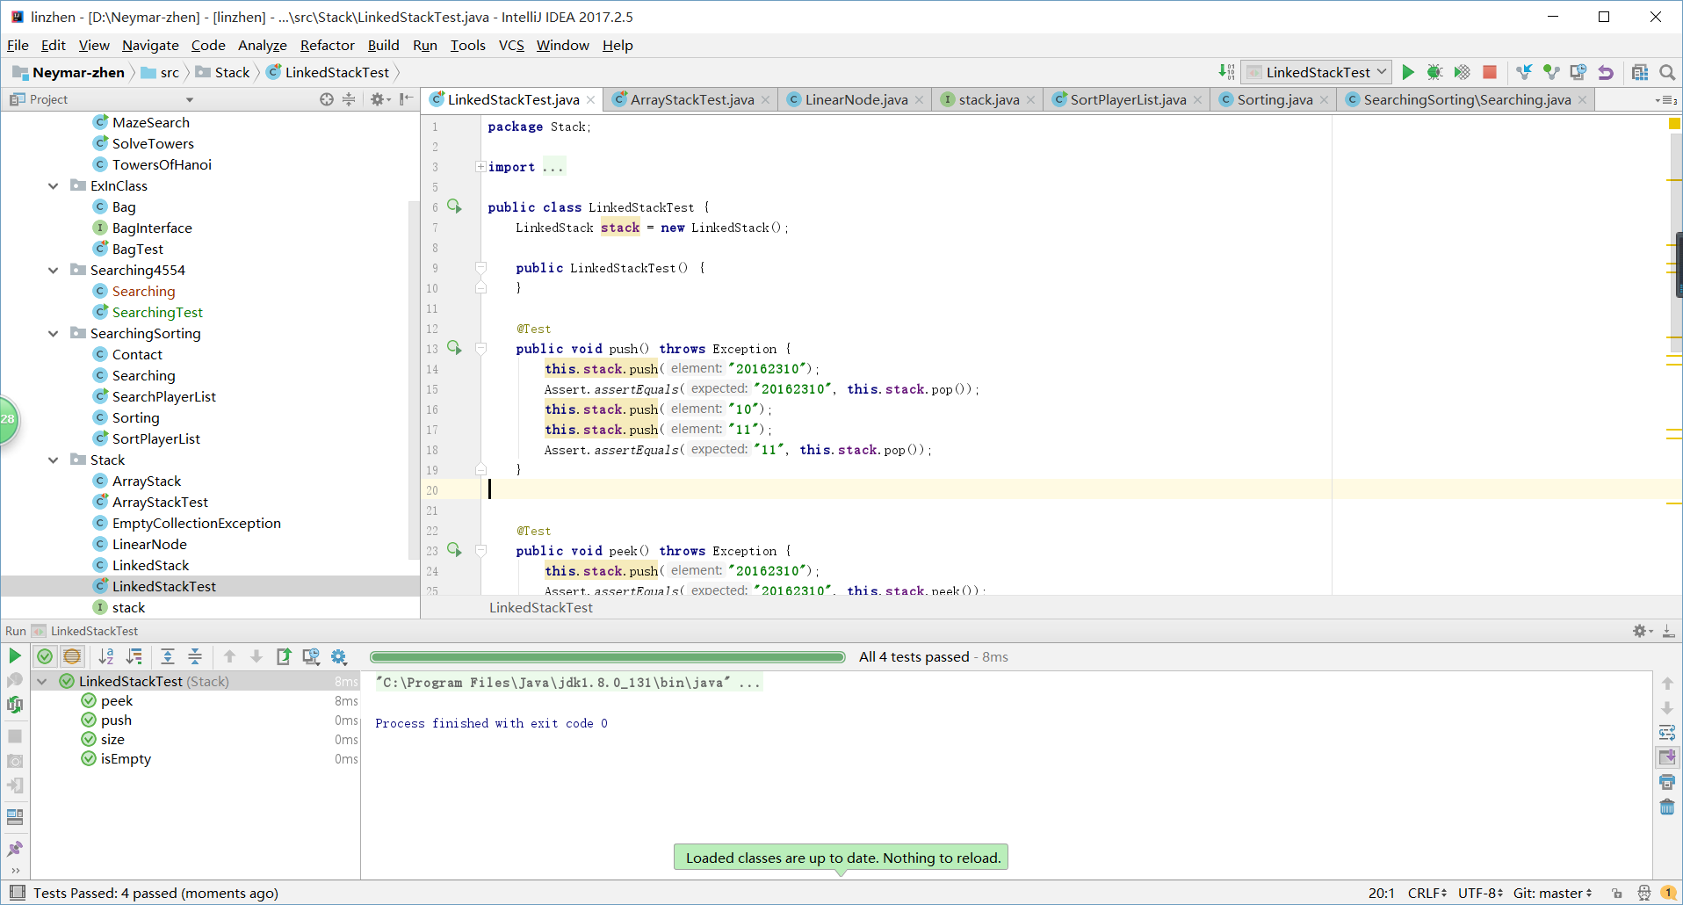Click the VCS commit changes icon
Image resolution: width=1683 pixels, height=905 pixels.
pos(1551,72)
